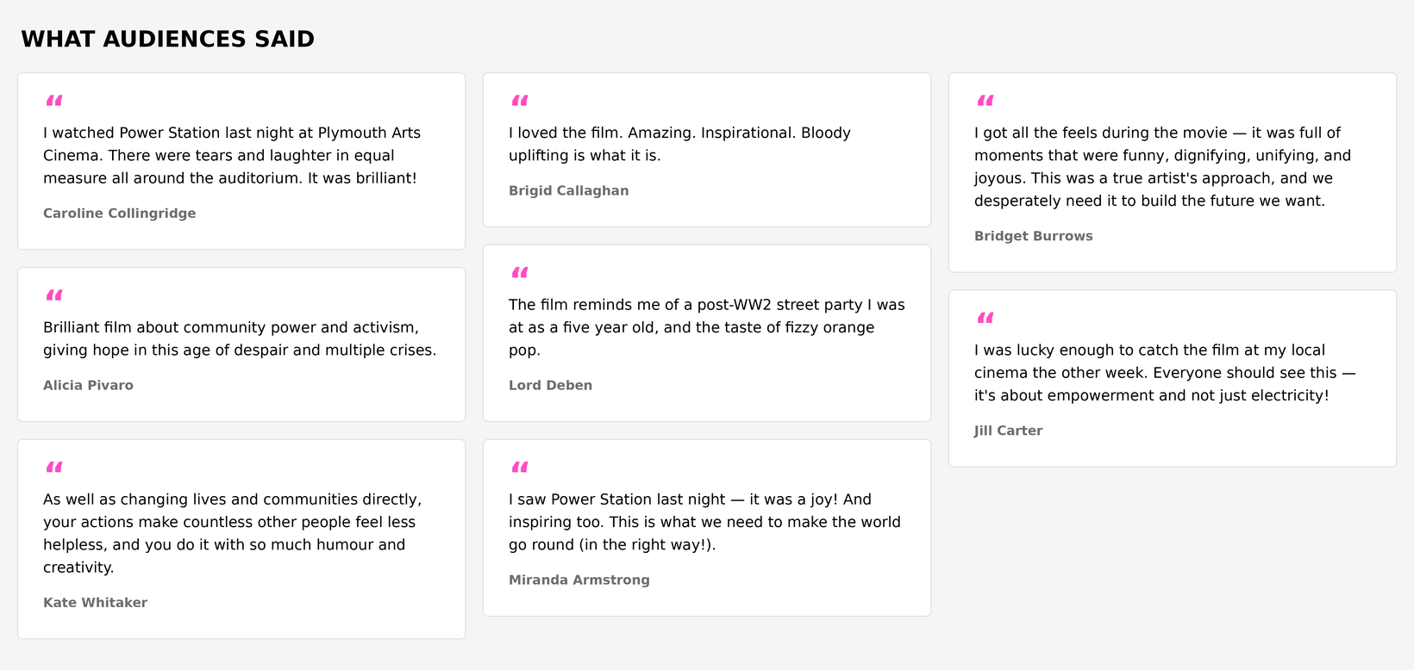Click the quote icon above Alicia Pivaro's review

coord(54,295)
